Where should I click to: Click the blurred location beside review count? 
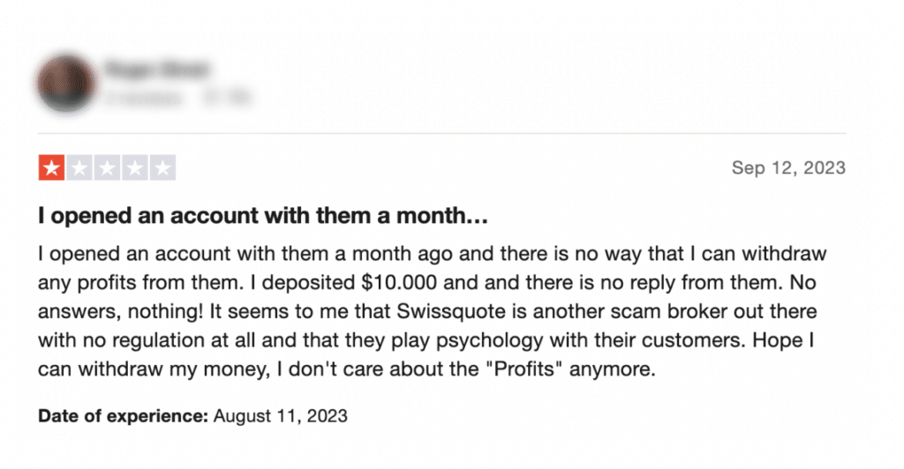coord(227,98)
